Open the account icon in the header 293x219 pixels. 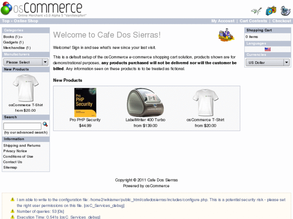[256, 11]
